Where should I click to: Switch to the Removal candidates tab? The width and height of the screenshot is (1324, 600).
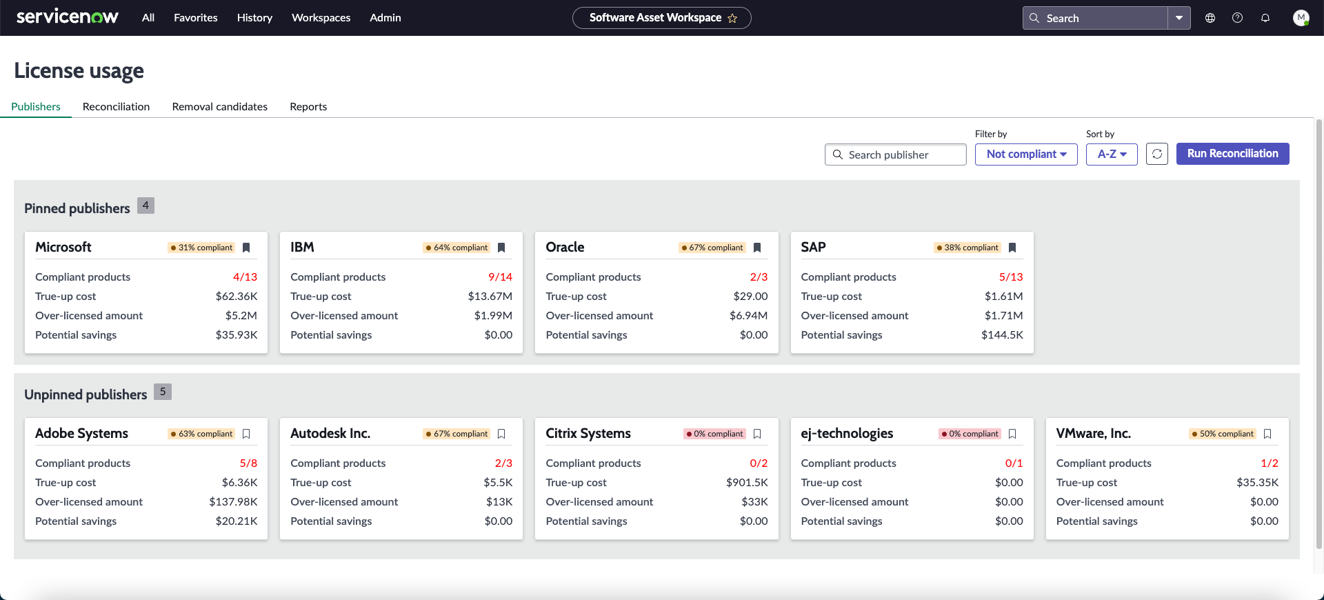220,106
